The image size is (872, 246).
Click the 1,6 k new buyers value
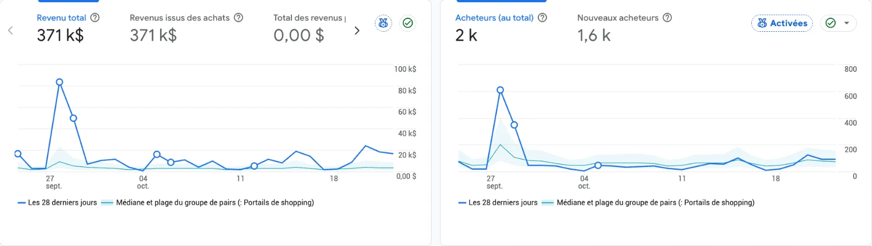594,36
